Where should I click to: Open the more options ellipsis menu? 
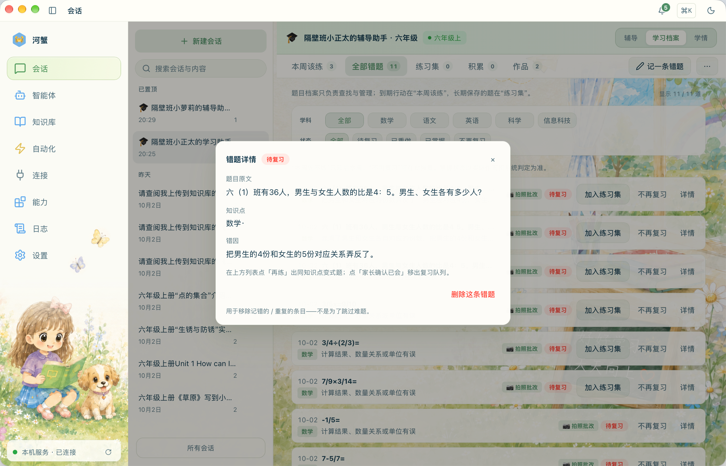pos(707,66)
